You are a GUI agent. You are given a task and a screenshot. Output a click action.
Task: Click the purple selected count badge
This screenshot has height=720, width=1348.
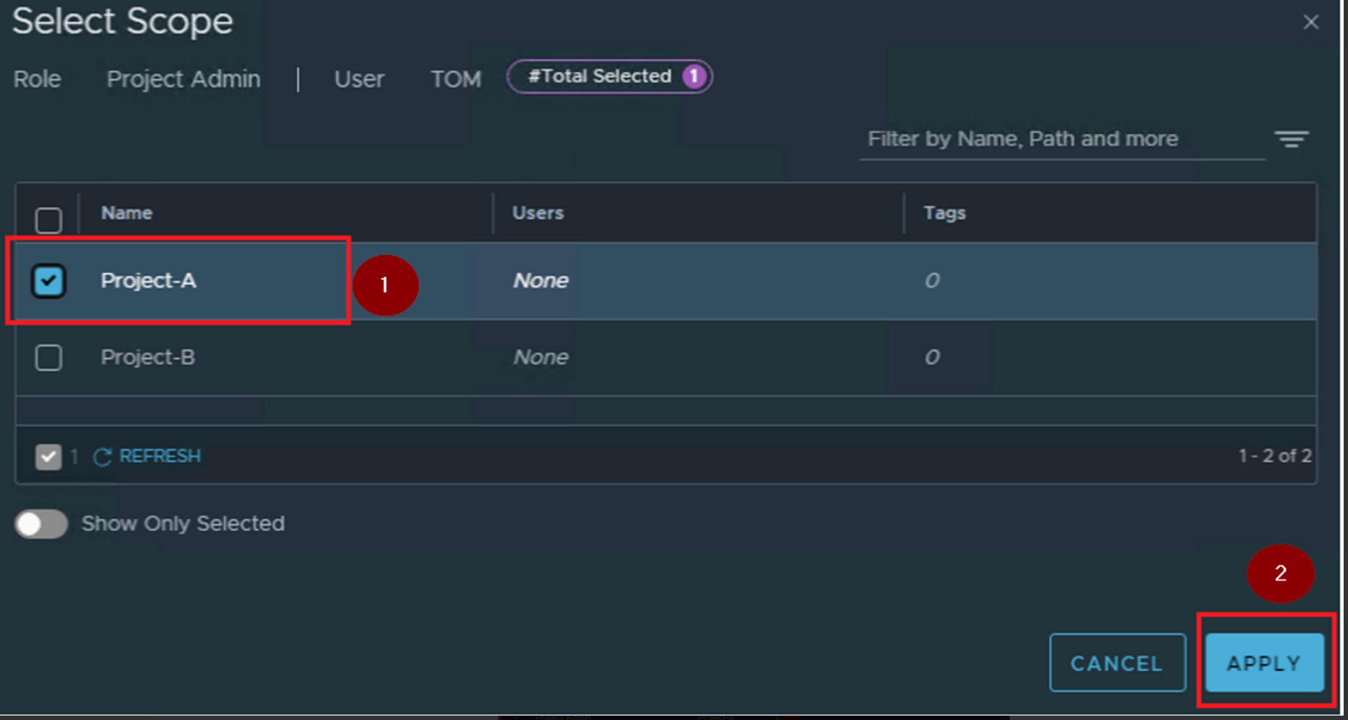pos(694,77)
